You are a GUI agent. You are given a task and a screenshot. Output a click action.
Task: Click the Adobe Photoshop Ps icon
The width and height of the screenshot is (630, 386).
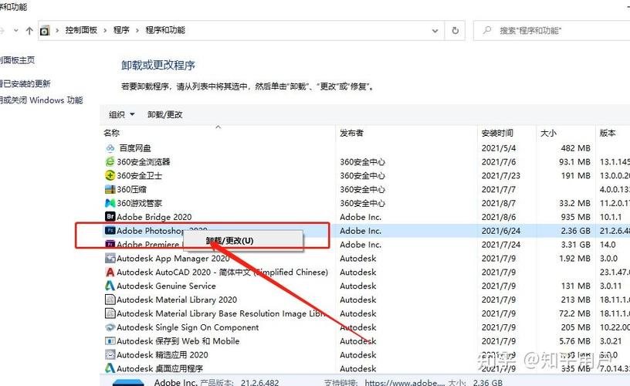point(110,231)
